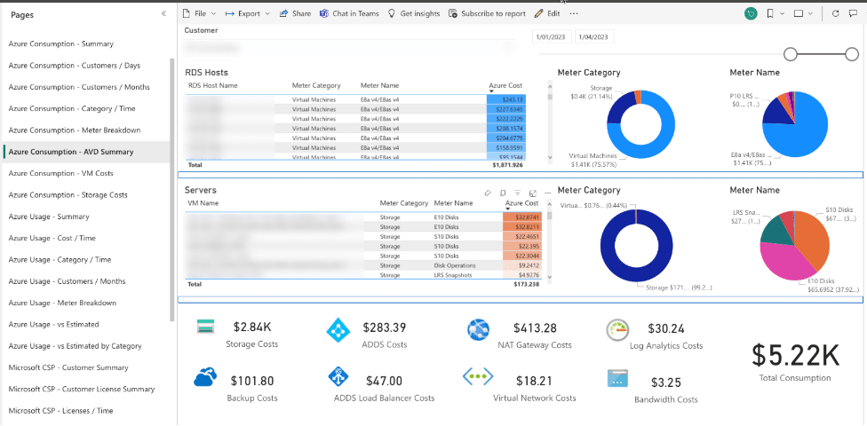Click the Log Analytics Costs gauge icon

point(617,330)
